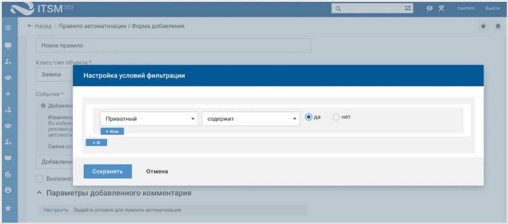This screenshot has height=224, width=508.
Task: Select the 'да' radio button
Action: [309, 117]
